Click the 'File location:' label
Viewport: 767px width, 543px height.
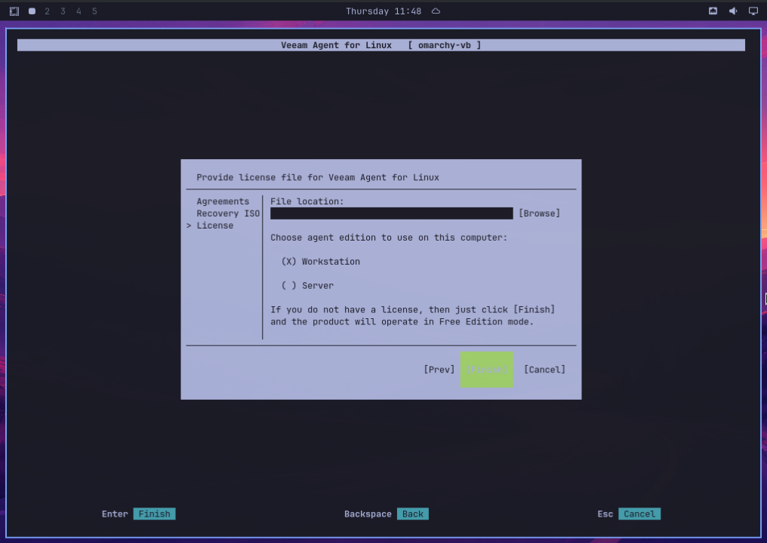point(307,201)
